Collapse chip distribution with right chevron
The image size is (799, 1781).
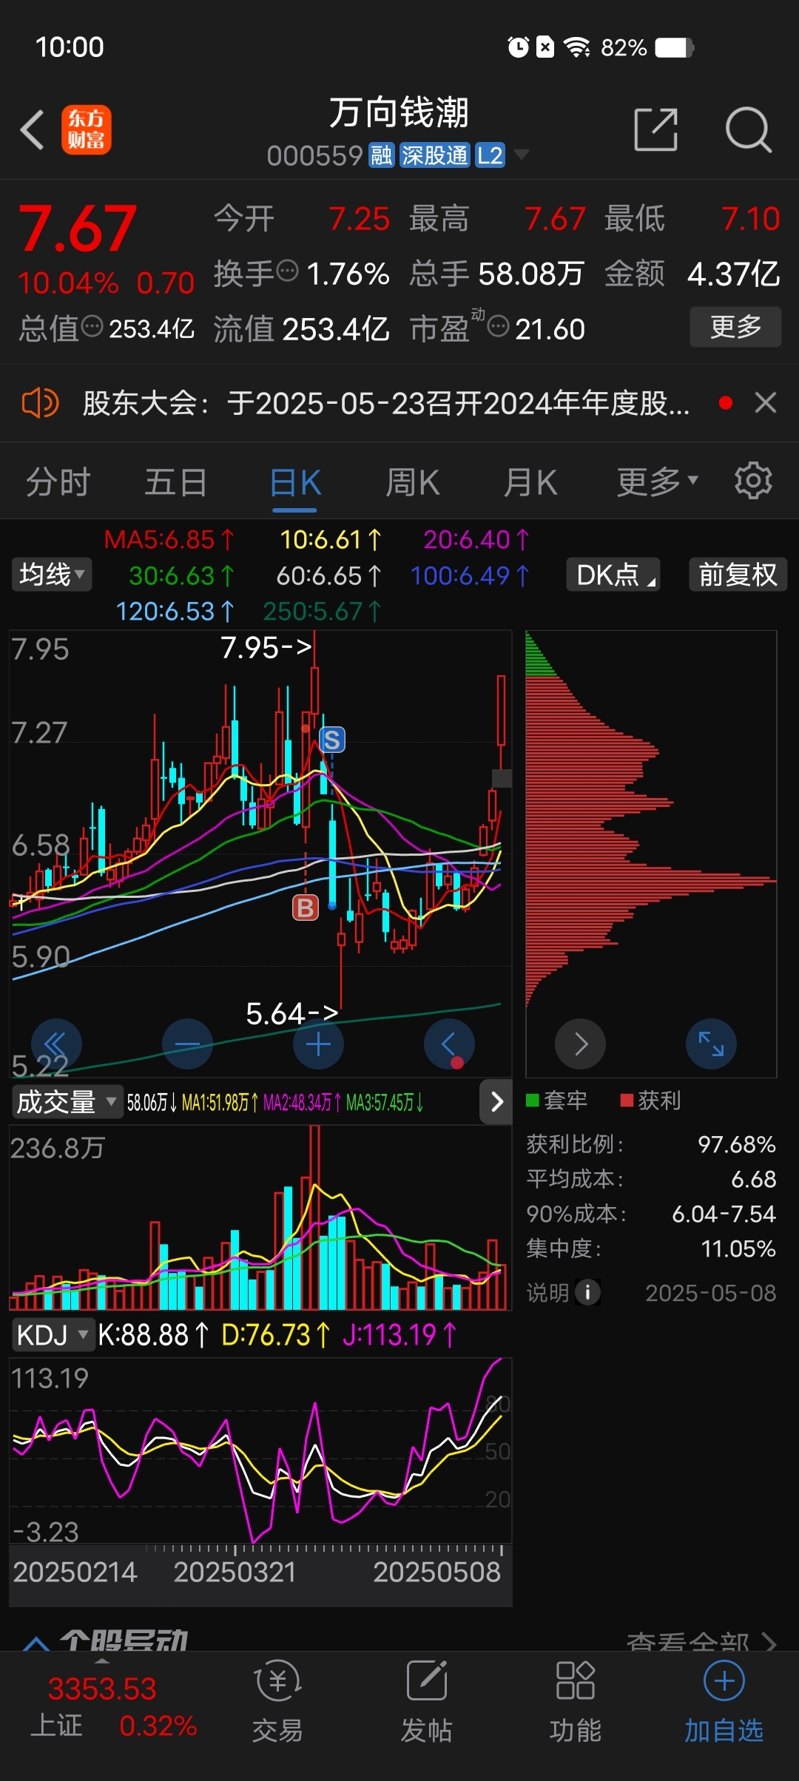click(x=581, y=1044)
